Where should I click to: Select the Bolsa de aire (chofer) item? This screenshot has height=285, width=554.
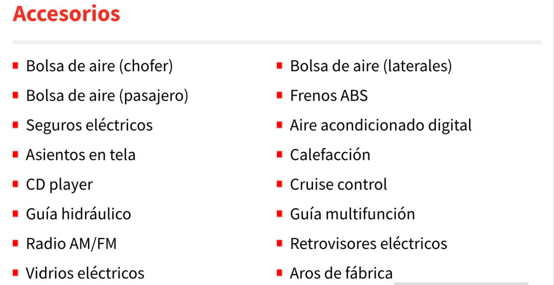[100, 66]
